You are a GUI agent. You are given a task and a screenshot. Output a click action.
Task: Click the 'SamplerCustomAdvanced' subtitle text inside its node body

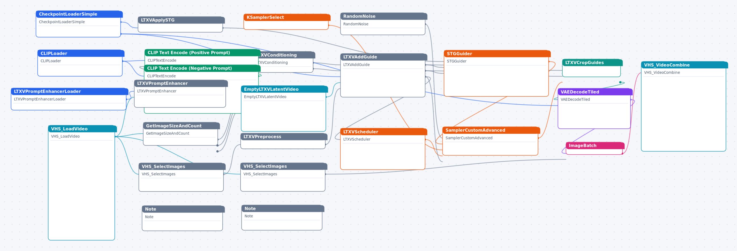[469, 138]
